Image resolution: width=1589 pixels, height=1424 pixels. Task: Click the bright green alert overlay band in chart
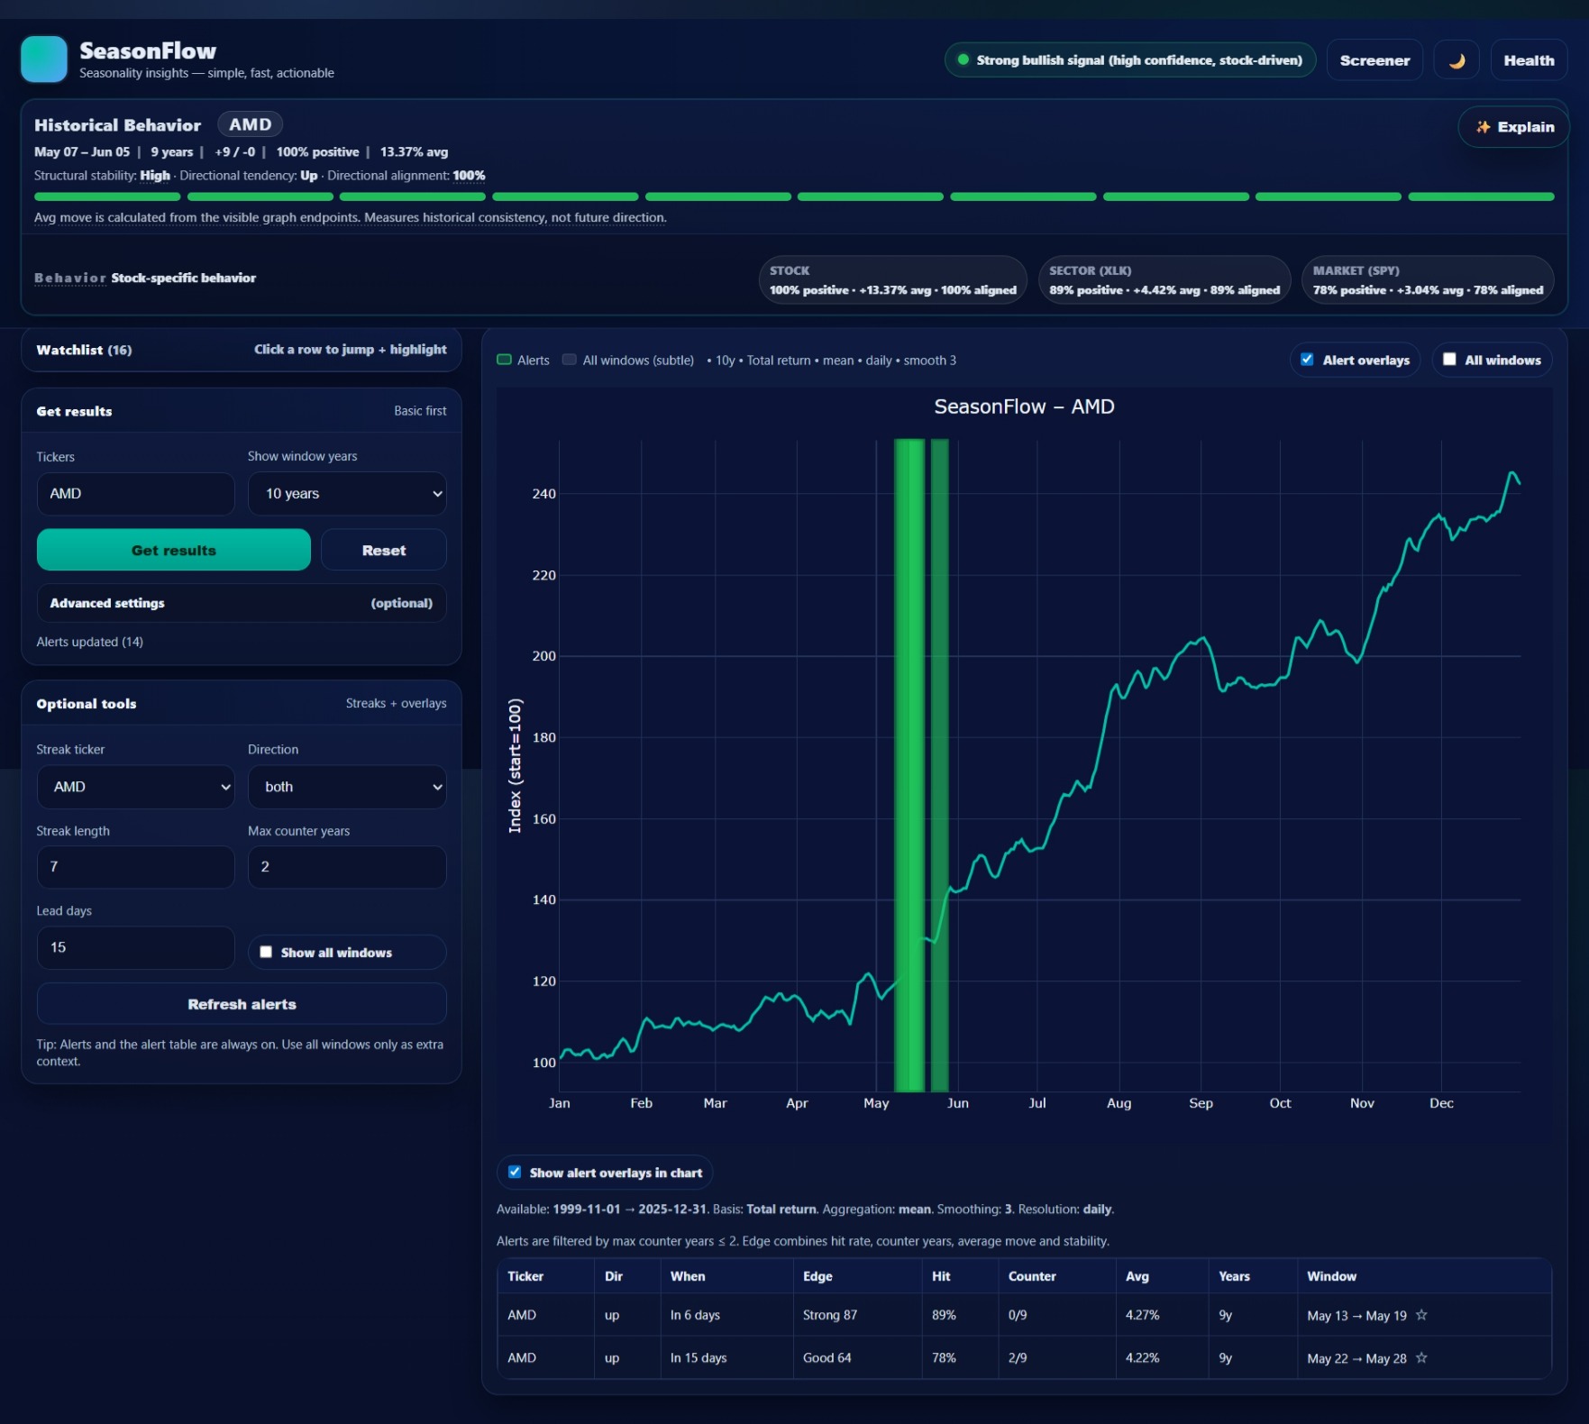point(909,766)
